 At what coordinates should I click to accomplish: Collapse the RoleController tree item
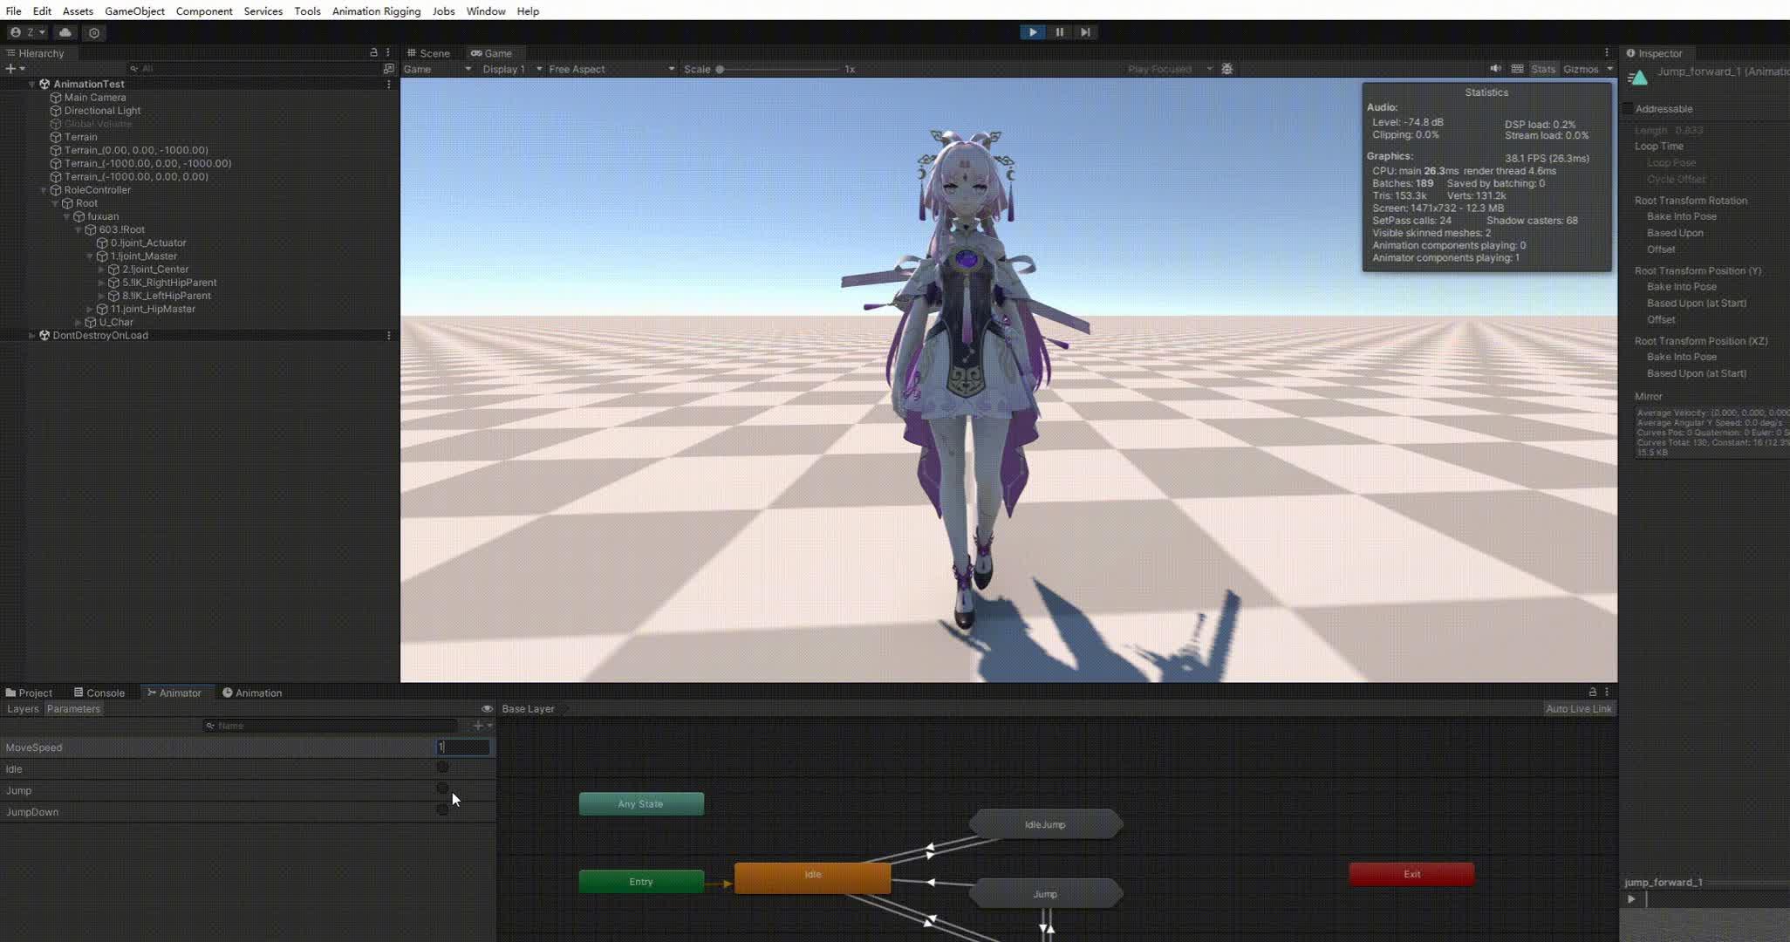tap(44, 190)
